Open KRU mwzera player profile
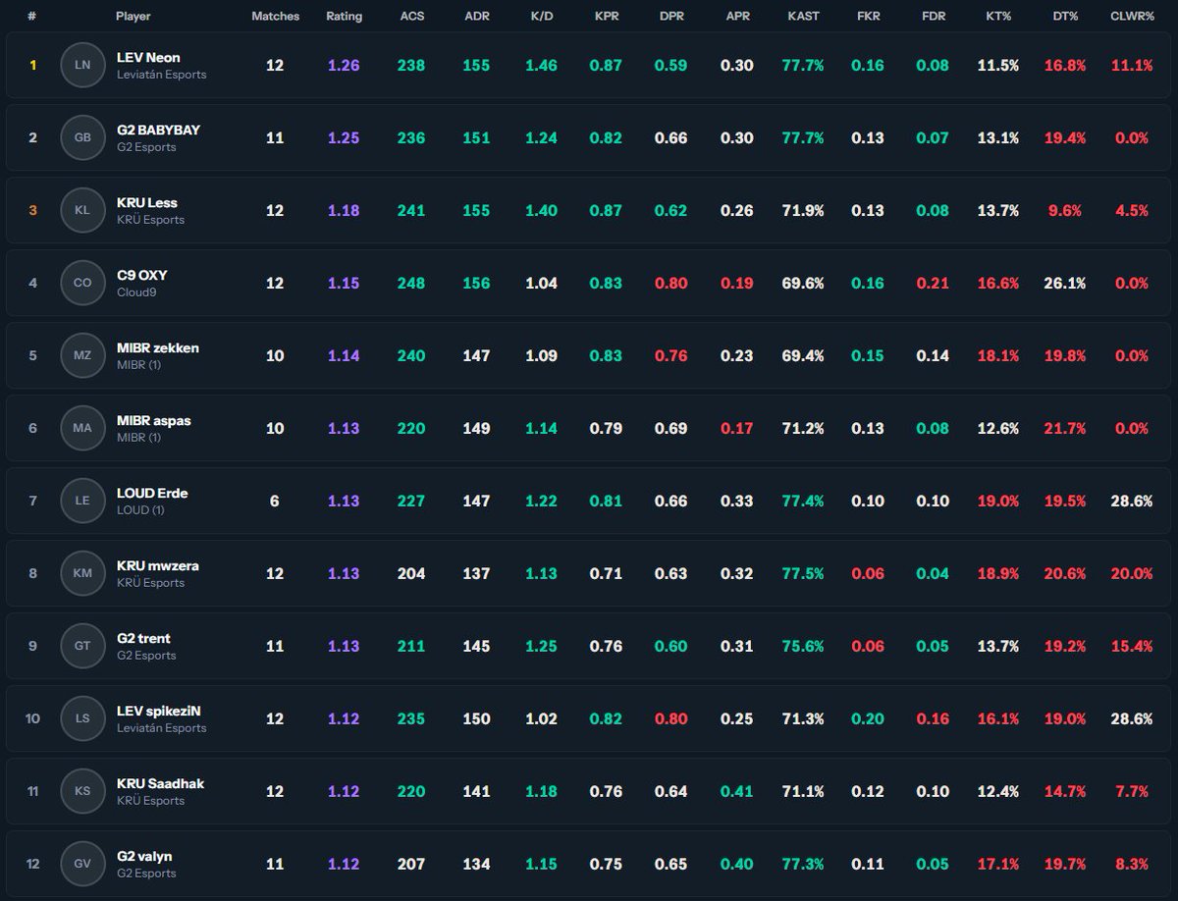 pos(157,566)
